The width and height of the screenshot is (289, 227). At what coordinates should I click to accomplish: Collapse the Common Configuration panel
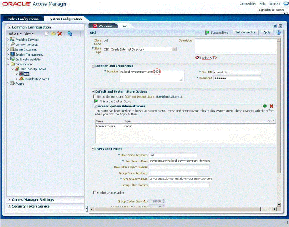(9, 27)
